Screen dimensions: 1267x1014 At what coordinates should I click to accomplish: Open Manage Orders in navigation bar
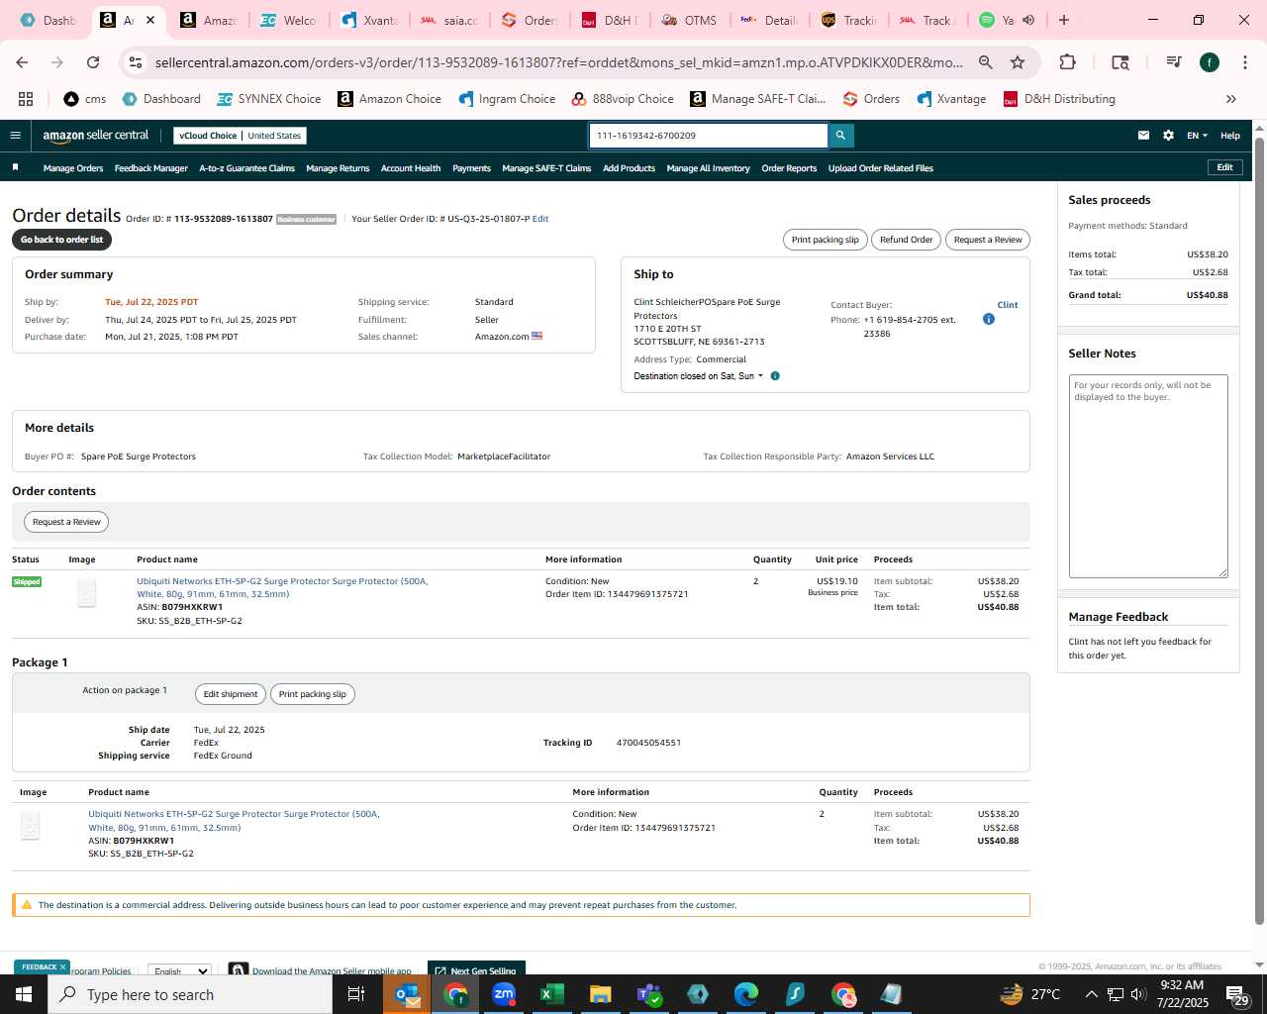pos(73,168)
